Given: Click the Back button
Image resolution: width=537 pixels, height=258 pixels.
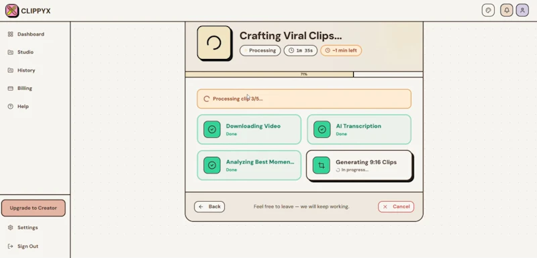Looking at the screenshot, I should (209, 207).
